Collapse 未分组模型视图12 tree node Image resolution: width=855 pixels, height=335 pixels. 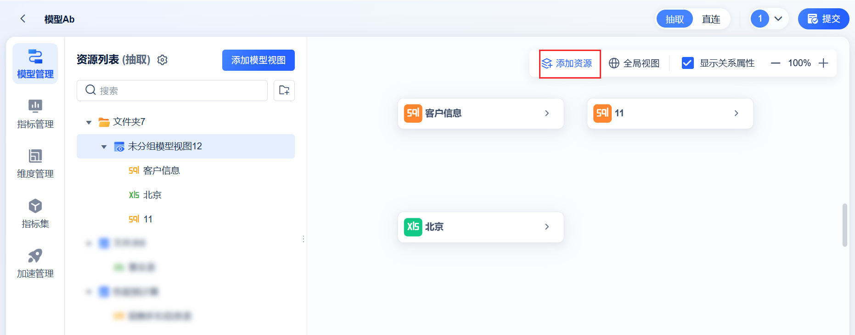104,147
